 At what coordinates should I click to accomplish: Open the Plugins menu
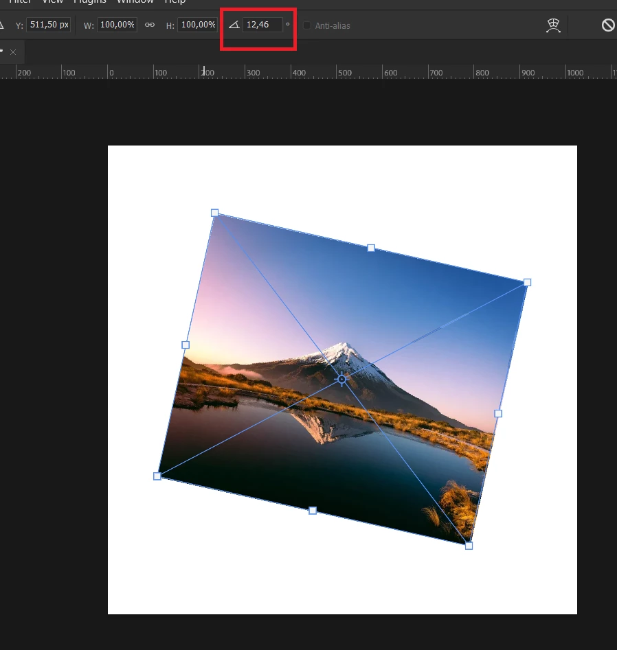[x=89, y=1]
